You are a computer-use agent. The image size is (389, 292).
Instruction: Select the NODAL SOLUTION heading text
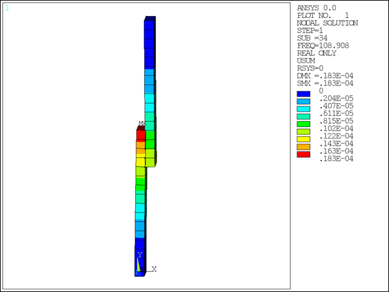pyautogui.click(x=327, y=23)
